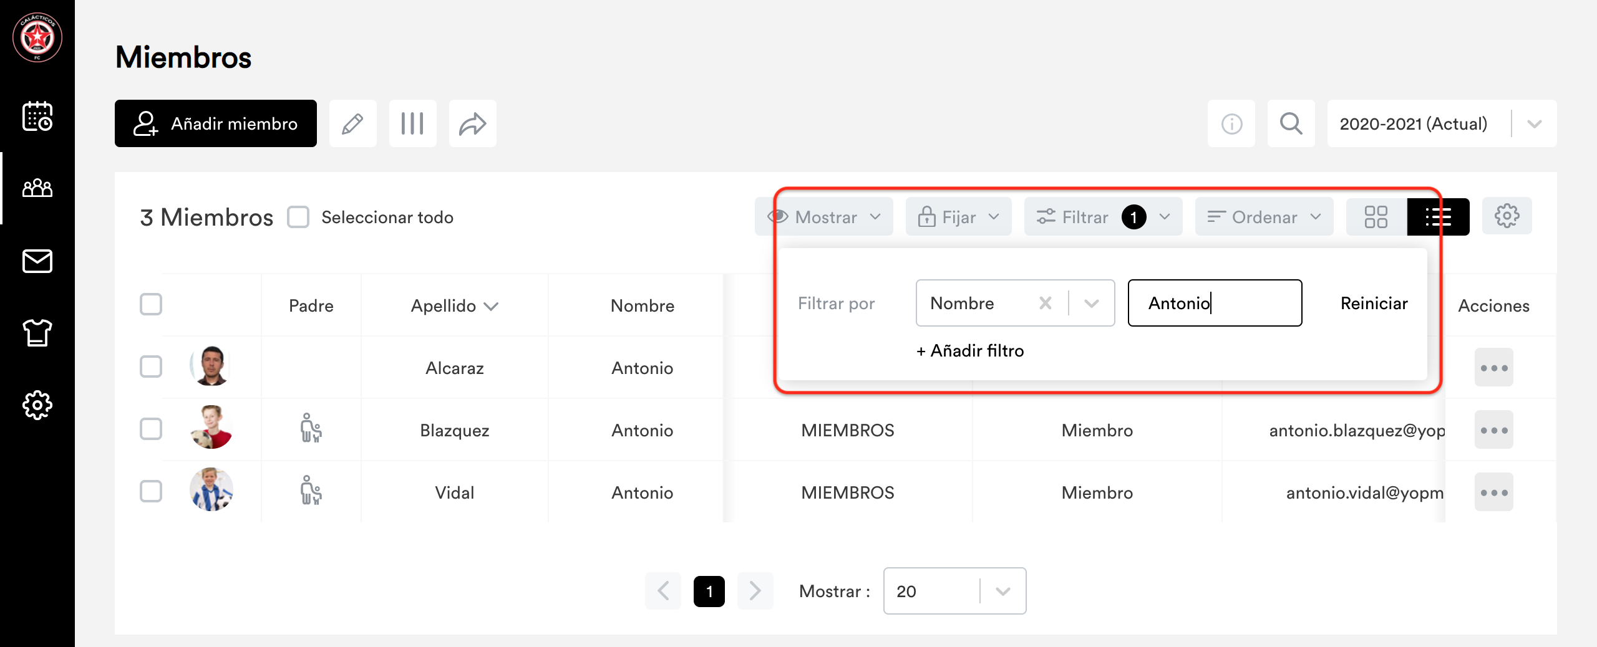
Task: Click the info icon button
Action: tap(1231, 123)
